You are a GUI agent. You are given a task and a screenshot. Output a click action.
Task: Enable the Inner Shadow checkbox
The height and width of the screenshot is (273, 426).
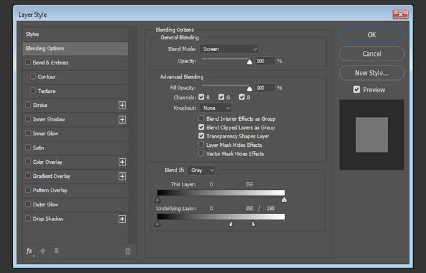(x=28, y=119)
